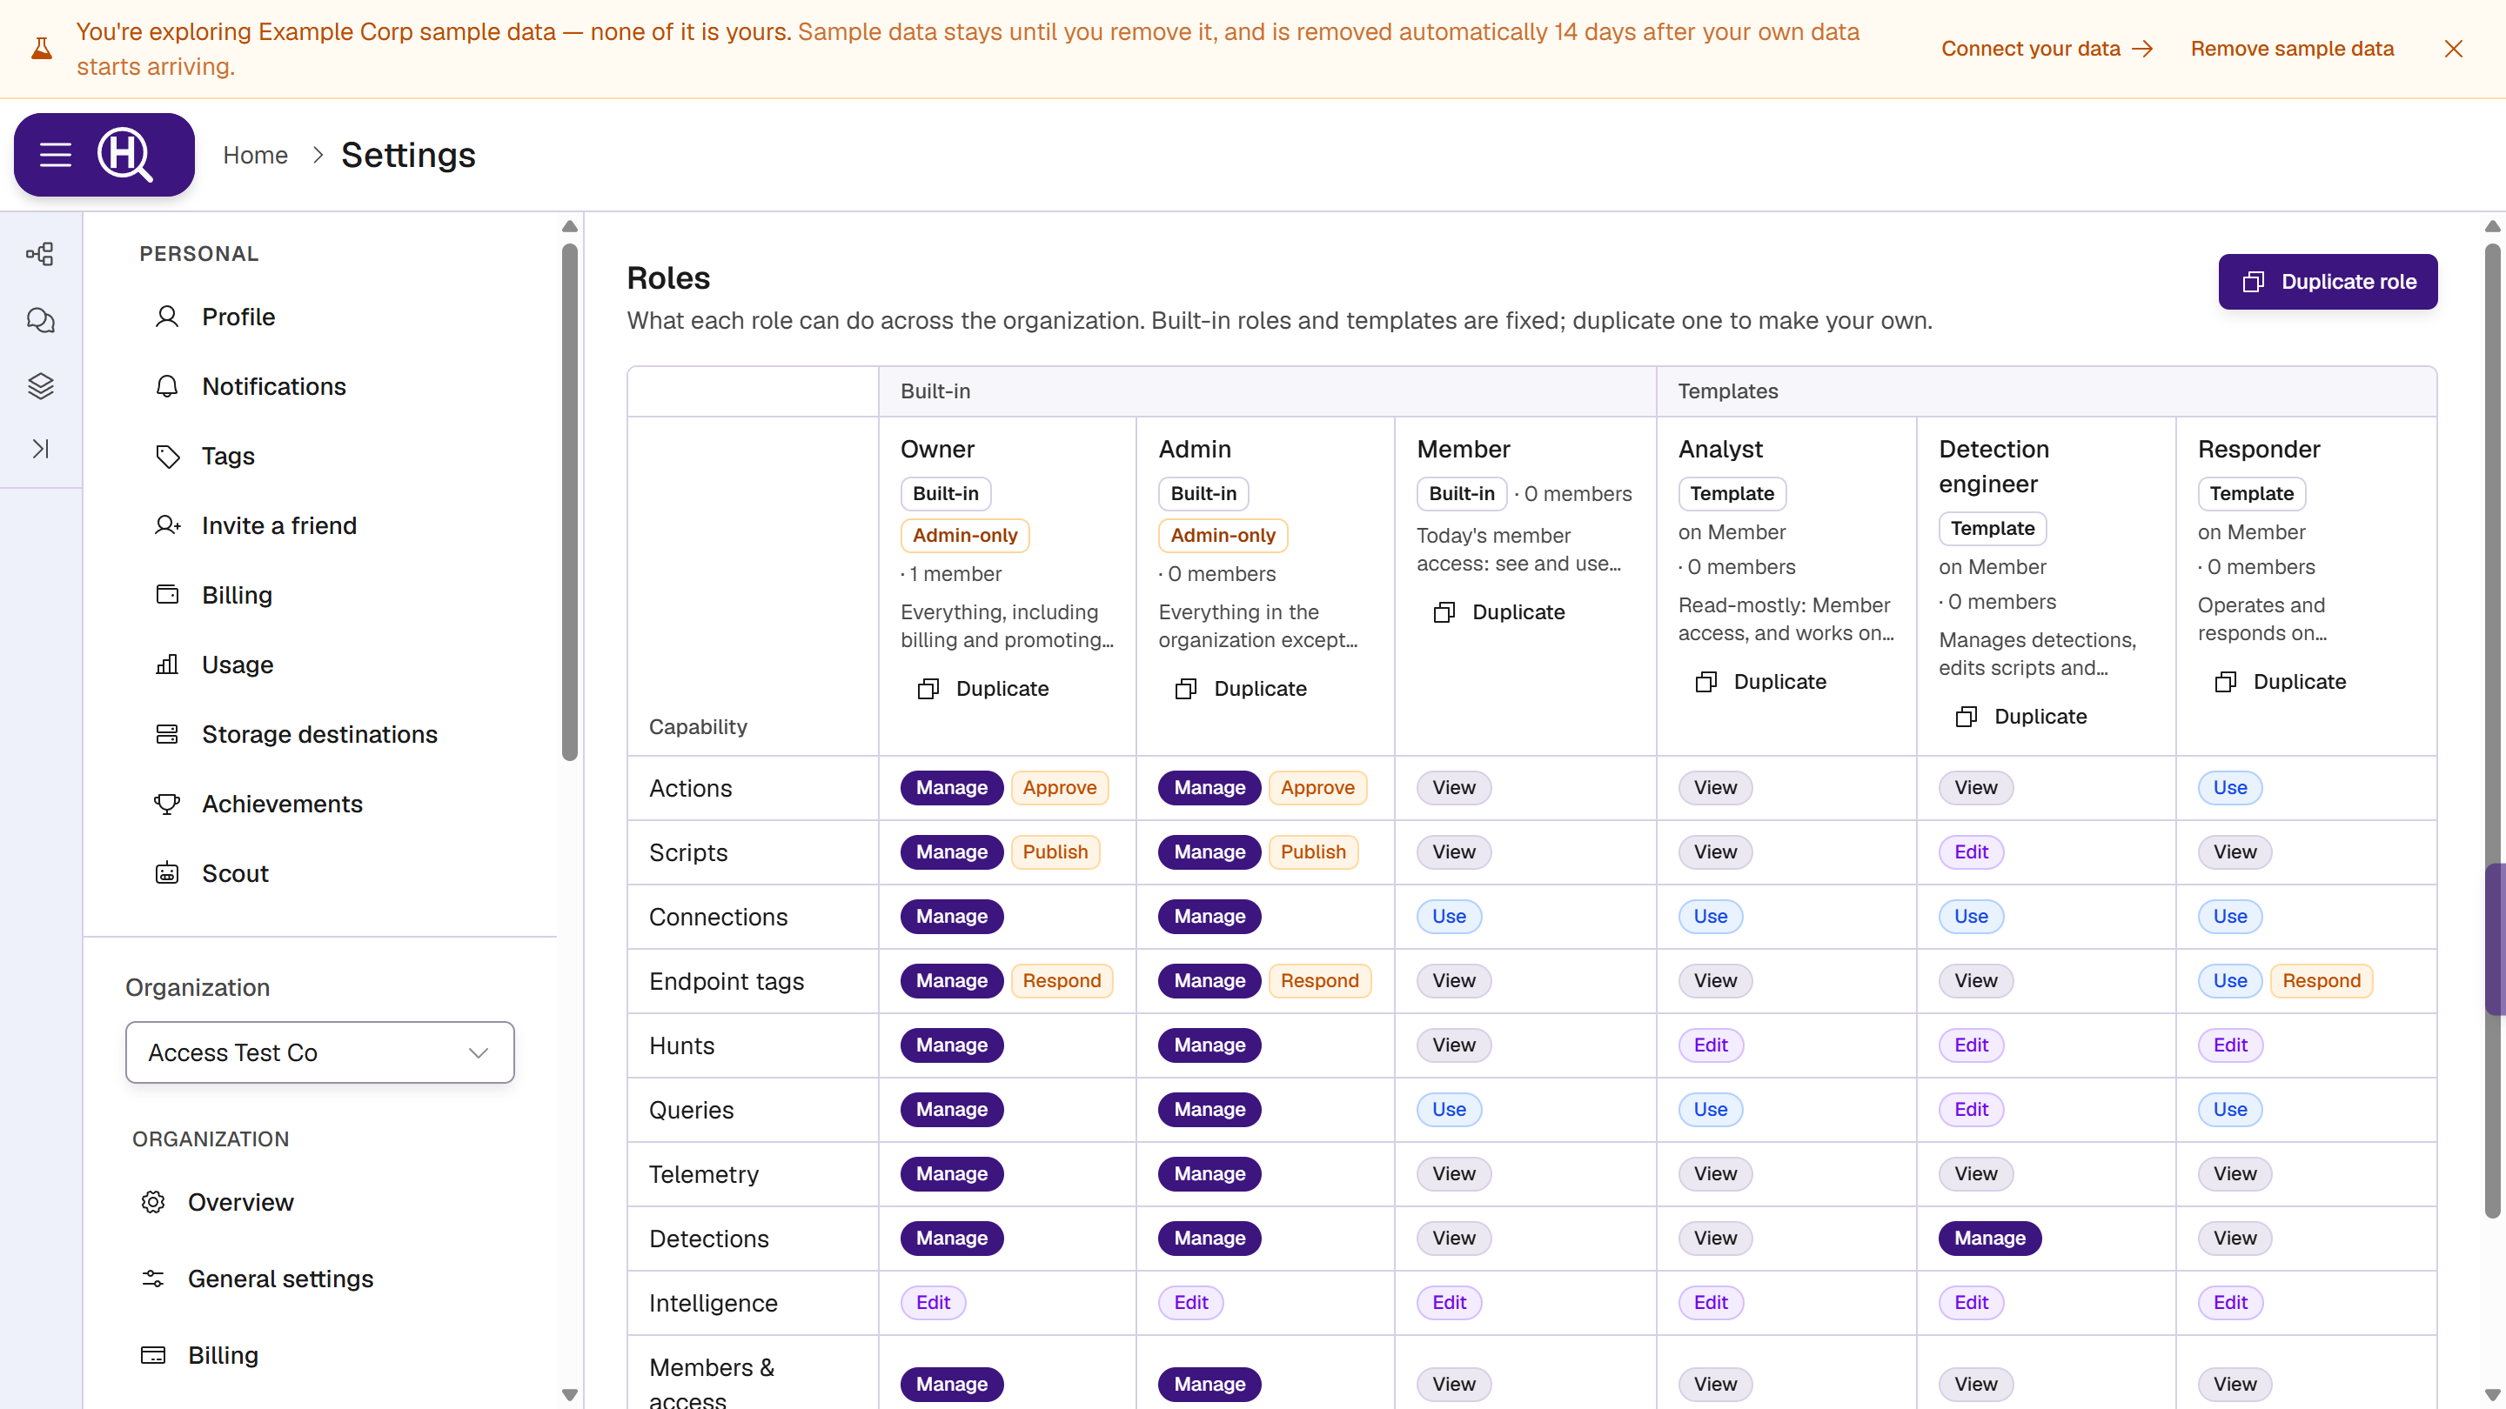Duplicate the Analyst template role

pos(1761,682)
